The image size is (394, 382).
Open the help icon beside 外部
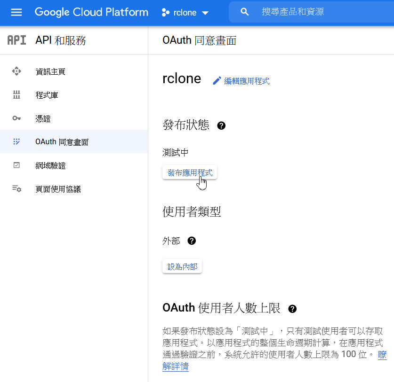192,241
